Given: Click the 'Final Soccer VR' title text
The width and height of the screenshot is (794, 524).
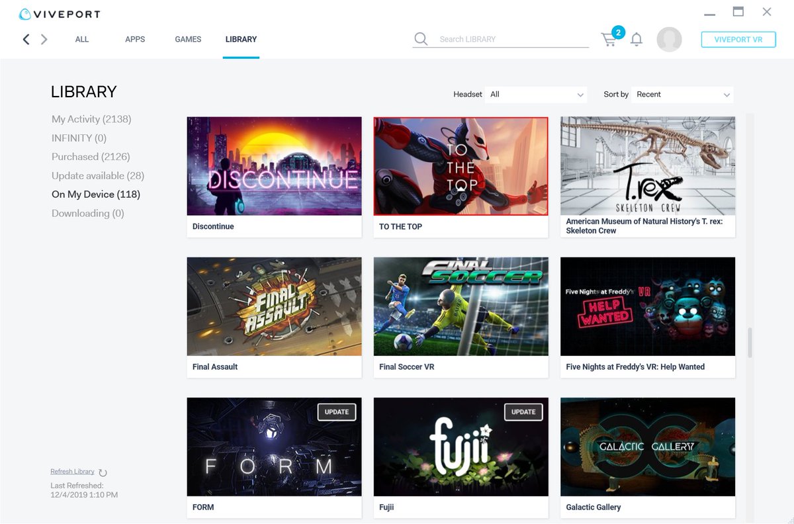Looking at the screenshot, I should (x=407, y=367).
